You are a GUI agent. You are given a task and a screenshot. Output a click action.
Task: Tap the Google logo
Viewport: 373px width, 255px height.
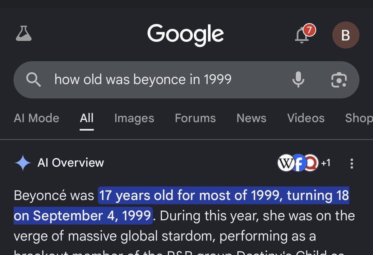click(186, 35)
